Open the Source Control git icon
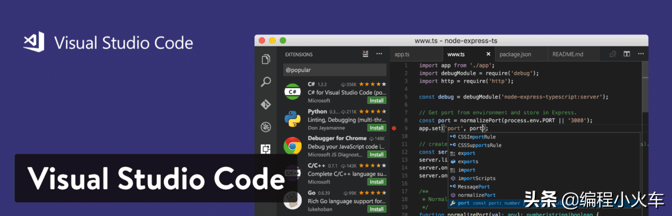672x216 pixels. (266, 104)
